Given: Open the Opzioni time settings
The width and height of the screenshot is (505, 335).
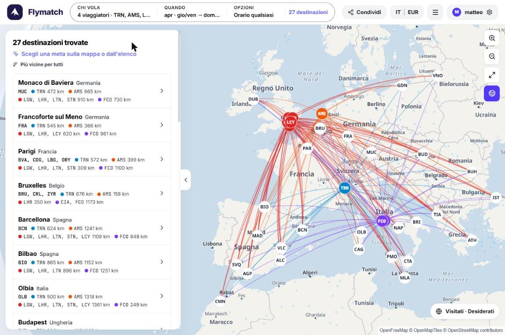Looking at the screenshot, I should [x=253, y=11].
